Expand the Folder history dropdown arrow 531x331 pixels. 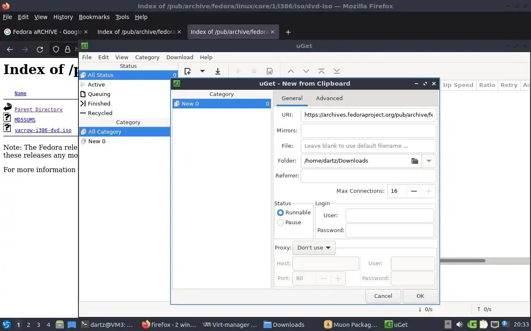click(x=429, y=161)
